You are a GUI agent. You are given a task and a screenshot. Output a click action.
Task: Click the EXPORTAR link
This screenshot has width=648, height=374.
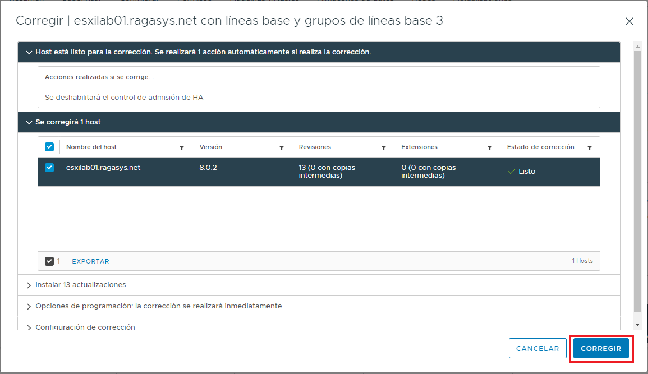point(90,261)
